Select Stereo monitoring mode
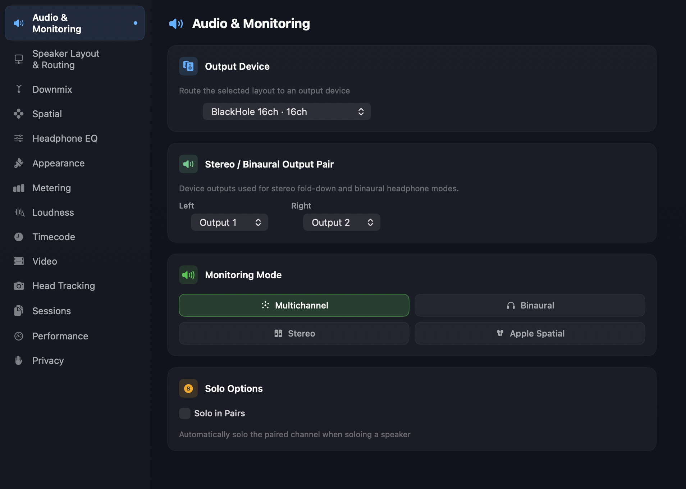 pos(294,333)
